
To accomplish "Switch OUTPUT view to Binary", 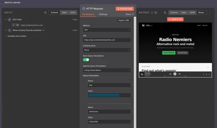I will click(x=201, y=12).
